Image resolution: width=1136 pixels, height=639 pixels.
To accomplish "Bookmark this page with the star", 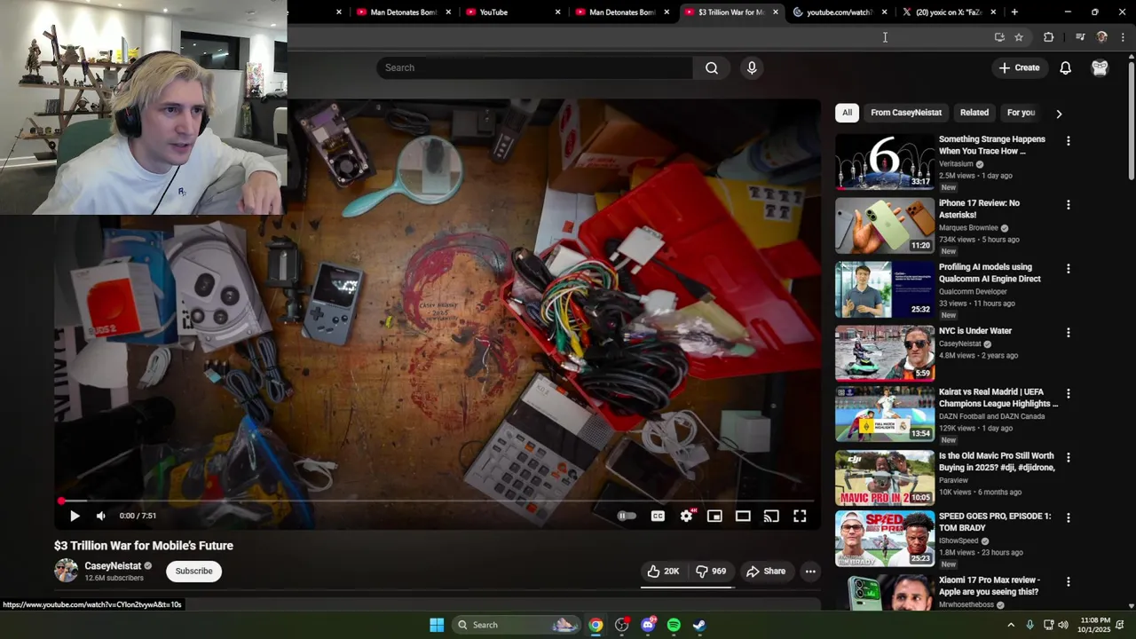I will pyautogui.click(x=1019, y=37).
